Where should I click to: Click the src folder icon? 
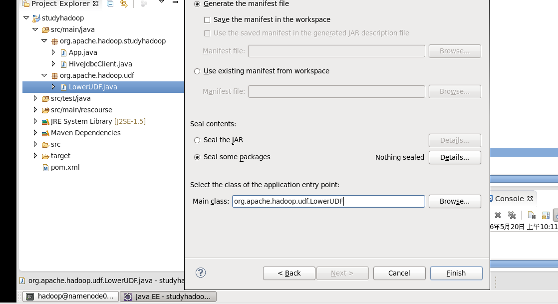tap(45, 145)
